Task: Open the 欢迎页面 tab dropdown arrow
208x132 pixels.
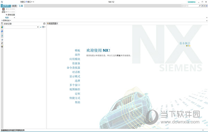Action: [57, 23]
